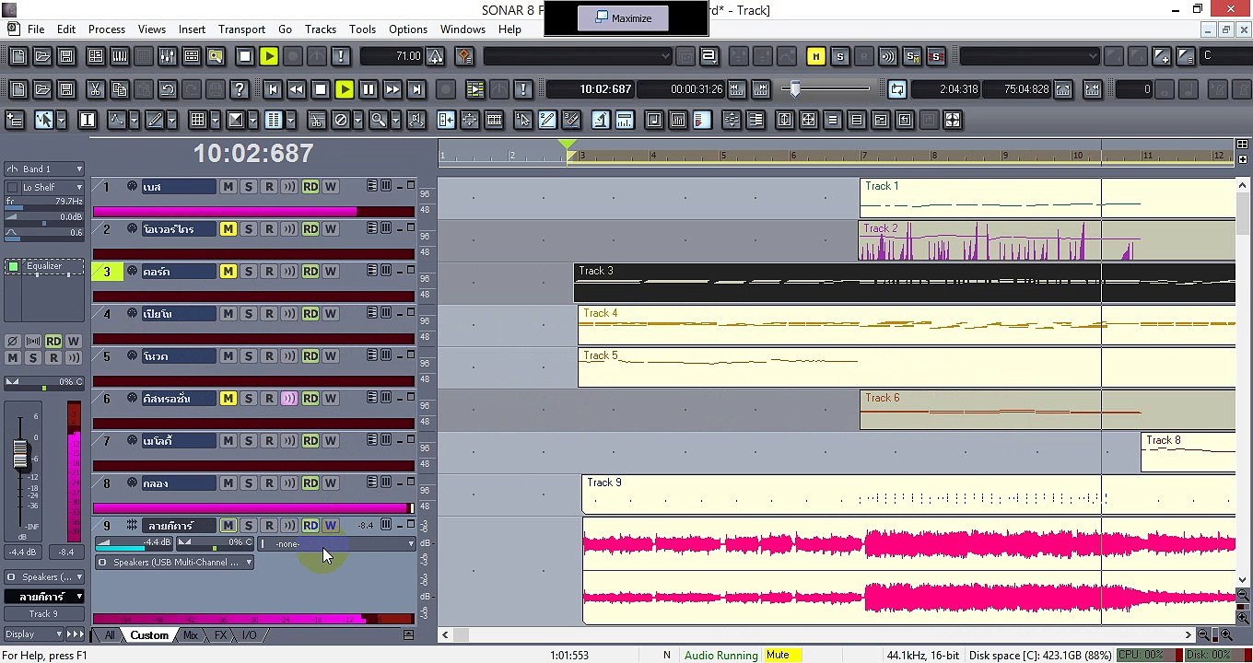Open the Help question mark icon
Viewport: 1253px width, 663px height.
(x=240, y=89)
